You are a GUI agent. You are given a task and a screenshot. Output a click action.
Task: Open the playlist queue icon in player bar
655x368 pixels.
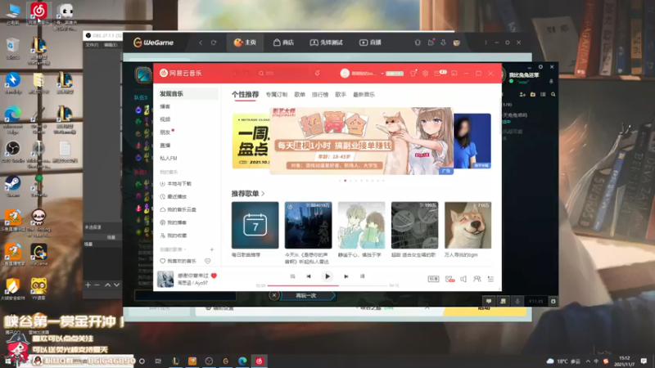(x=490, y=279)
